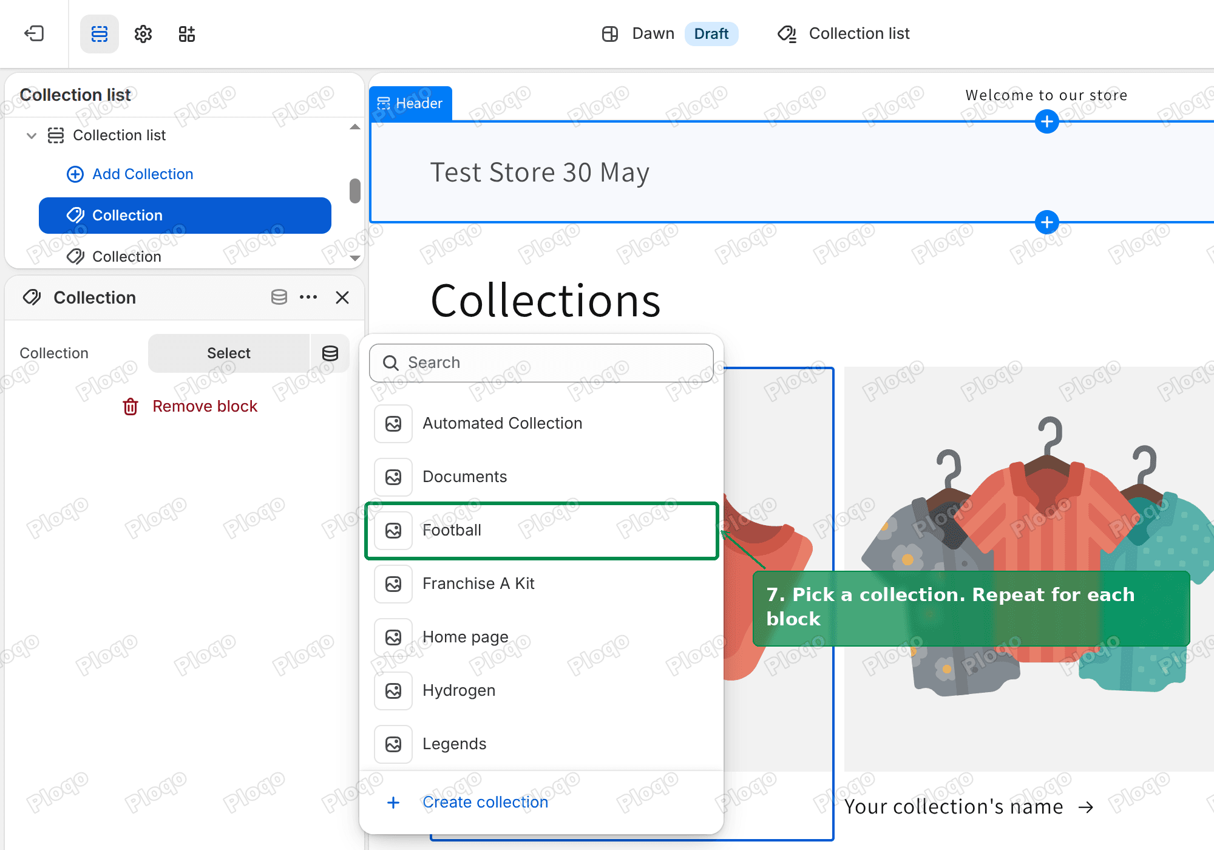Image resolution: width=1214 pixels, height=850 pixels.
Task: Click the exit editor icon
Action: (x=34, y=33)
